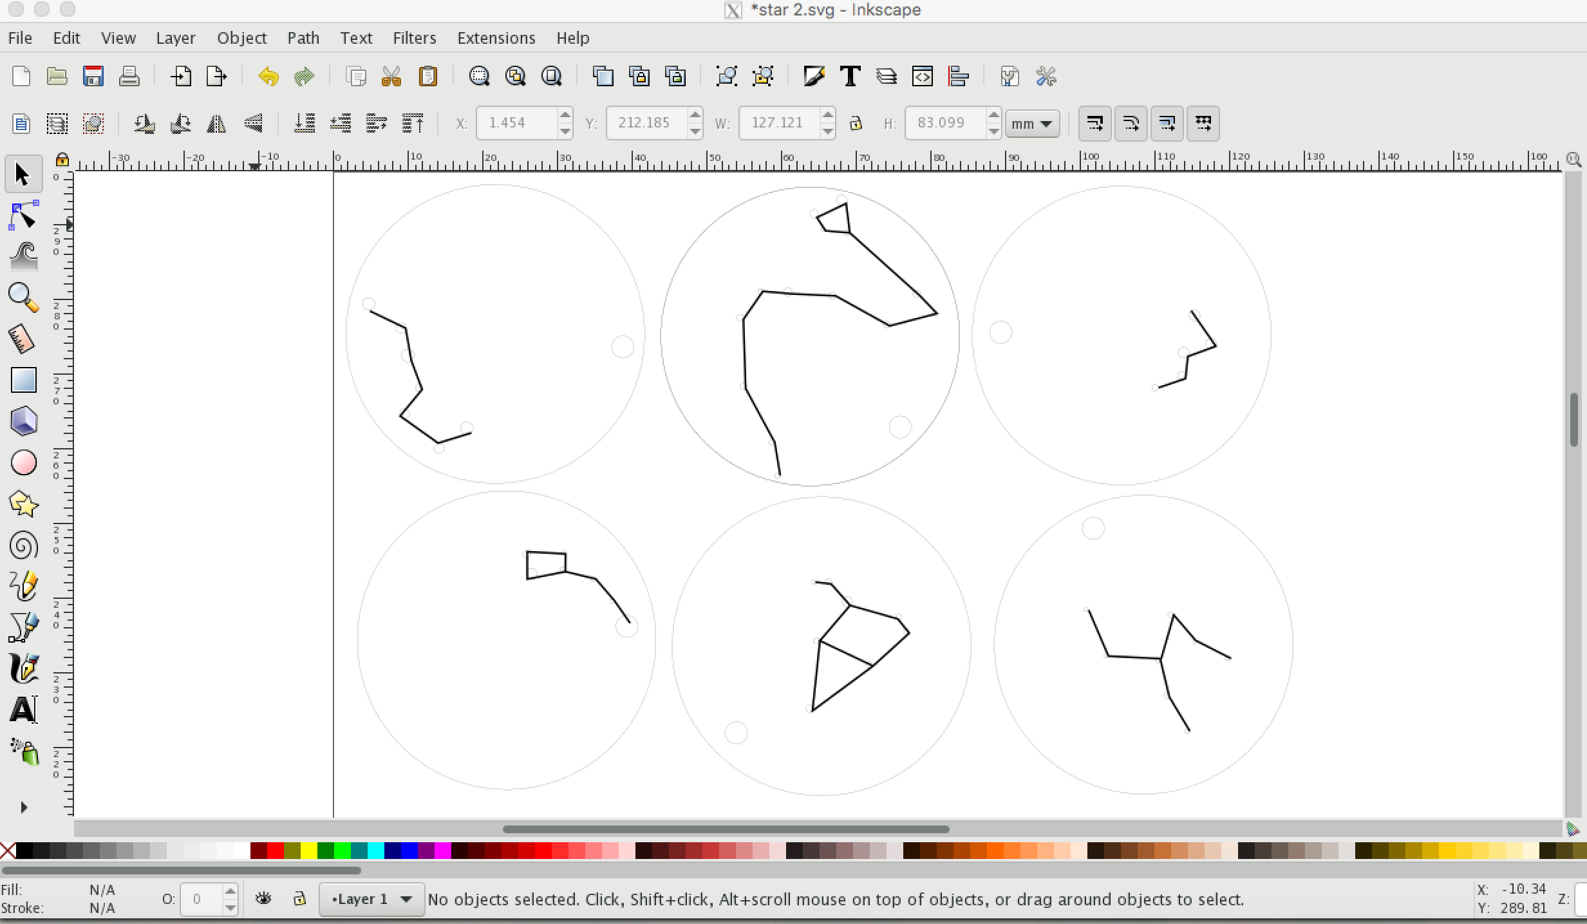Select the Tweak tool
The width and height of the screenshot is (1587, 924).
23,256
